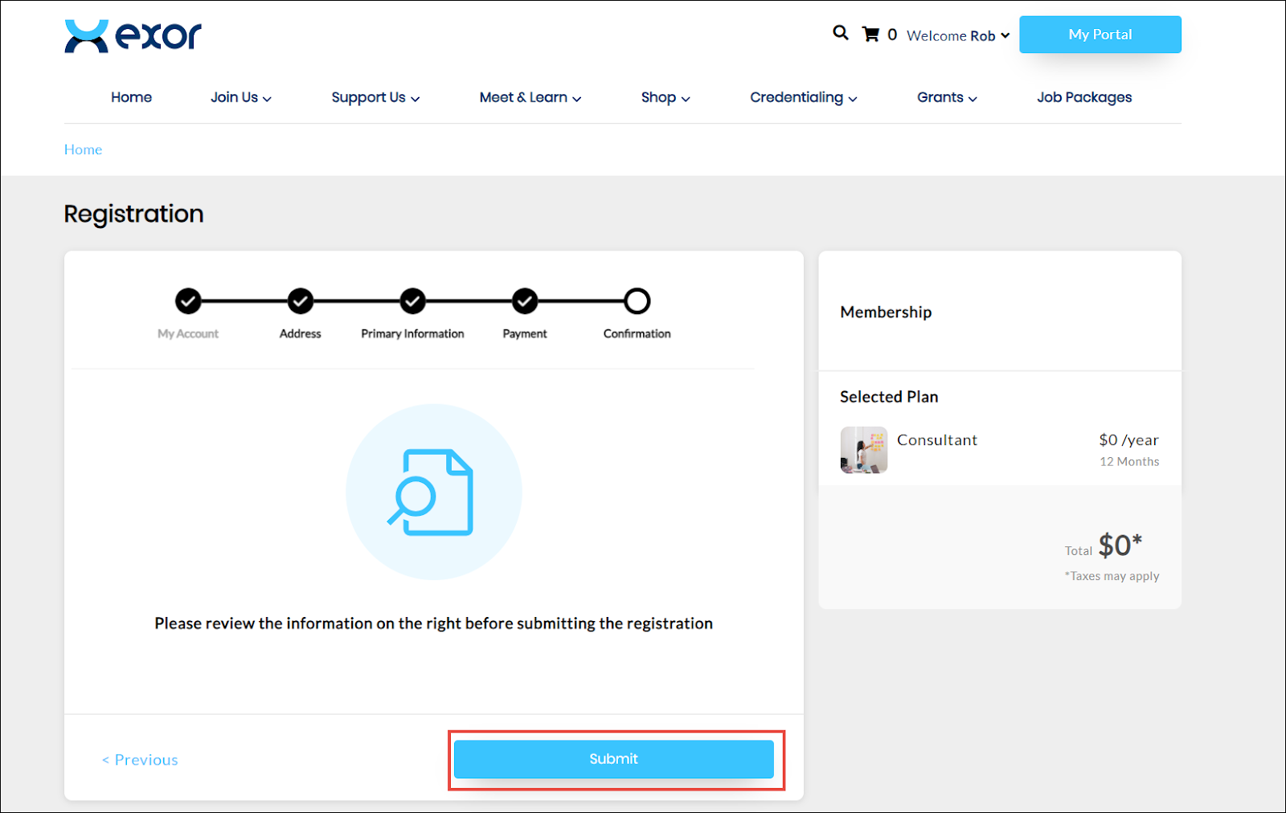Open My Portal button
Image resolution: width=1286 pixels, height=813 pixels.
point(1100,35)
